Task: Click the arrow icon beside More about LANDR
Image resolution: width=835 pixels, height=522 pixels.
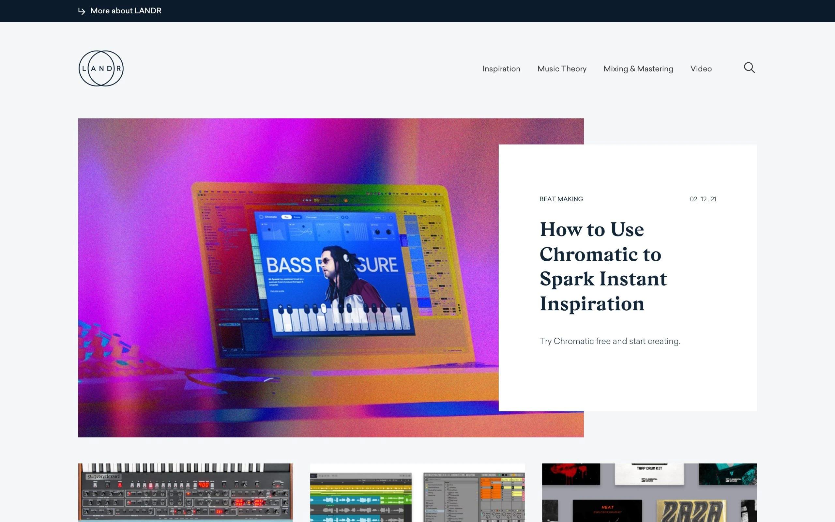Action: [x=82, y=11]
